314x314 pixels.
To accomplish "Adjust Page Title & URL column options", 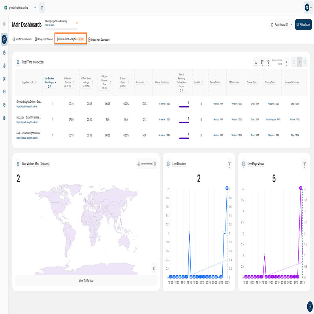I will 36,83.
